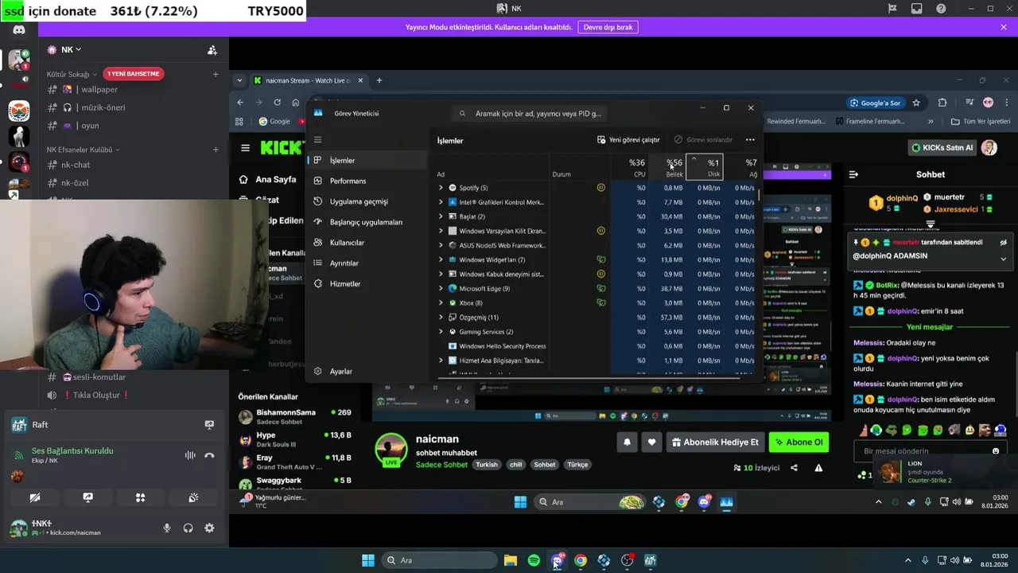Expand the Gaming Services (2) process row
The height and width of the screenshot is (573, 1018).
point(441,331)
